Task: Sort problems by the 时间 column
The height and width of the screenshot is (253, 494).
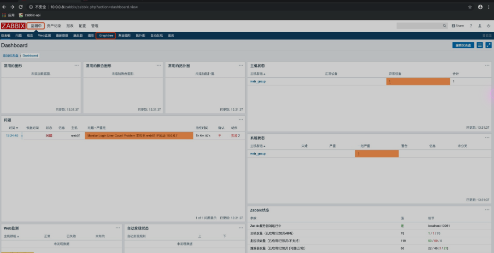Action: click(13, 128)
